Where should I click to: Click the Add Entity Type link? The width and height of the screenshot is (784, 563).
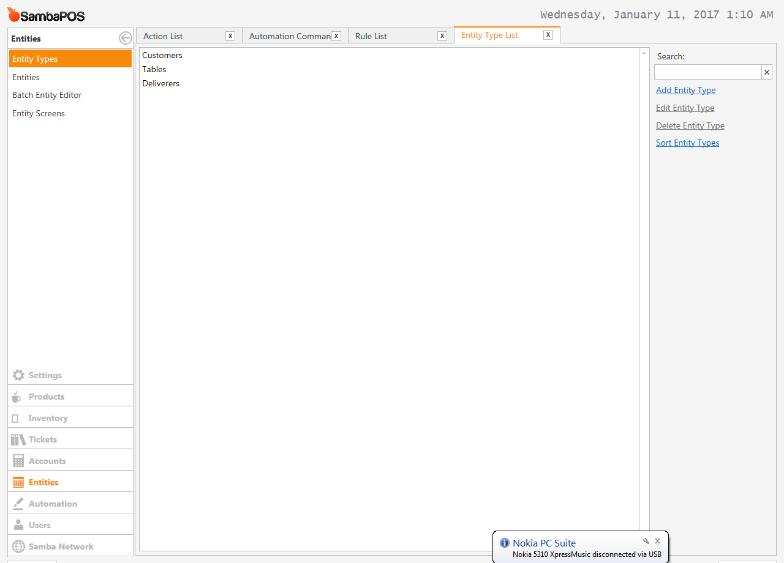(x=685, y=90)
